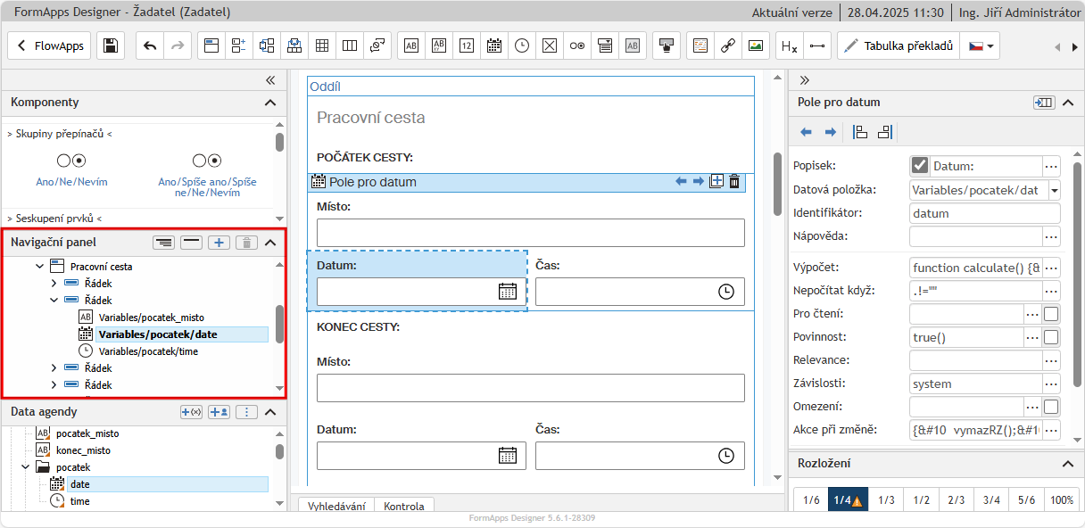This screenshot has width=1085, height=528.
Task: Switch to the Vyhledávání tab
Action: (x=336, y=507)
